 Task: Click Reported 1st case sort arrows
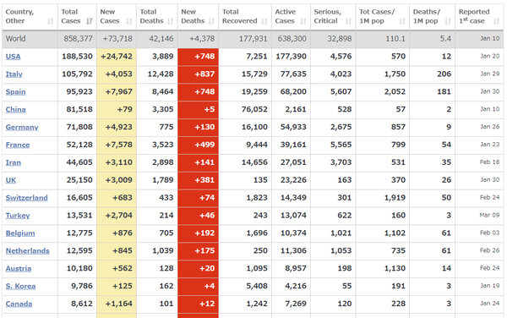click(x=496, y=21)
